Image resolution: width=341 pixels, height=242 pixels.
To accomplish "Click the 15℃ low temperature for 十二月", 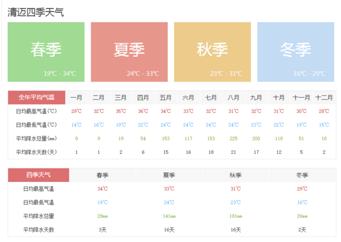I will pyautogui.click(x=324, y=125).
